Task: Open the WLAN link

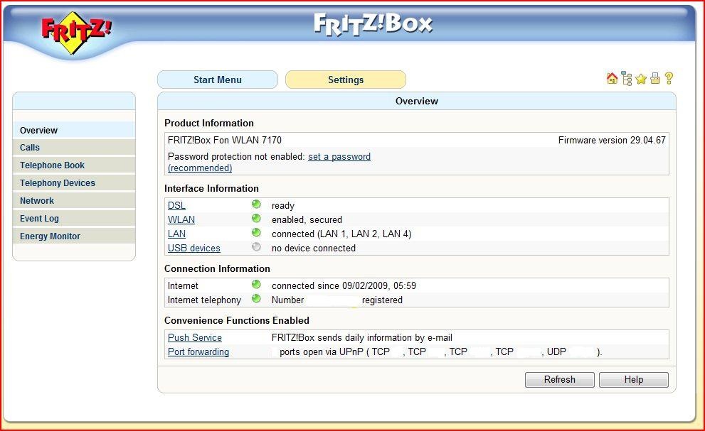Action: pyautogui.click(x=181, y=219)
